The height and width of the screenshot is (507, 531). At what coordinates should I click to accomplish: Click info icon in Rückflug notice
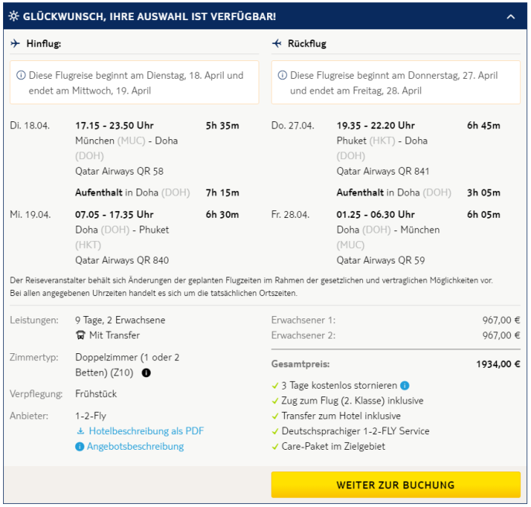click(283, 76)
